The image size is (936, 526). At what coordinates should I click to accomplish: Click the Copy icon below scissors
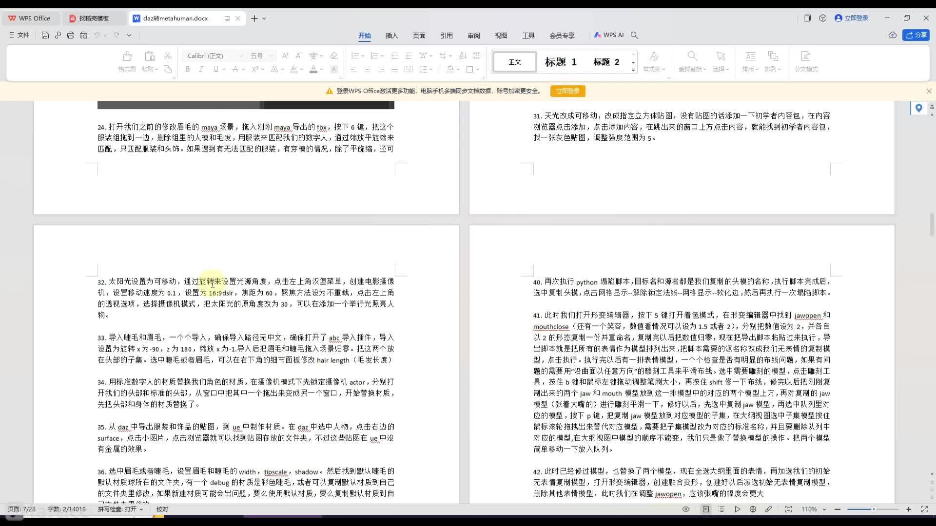[x=168, y=69]
